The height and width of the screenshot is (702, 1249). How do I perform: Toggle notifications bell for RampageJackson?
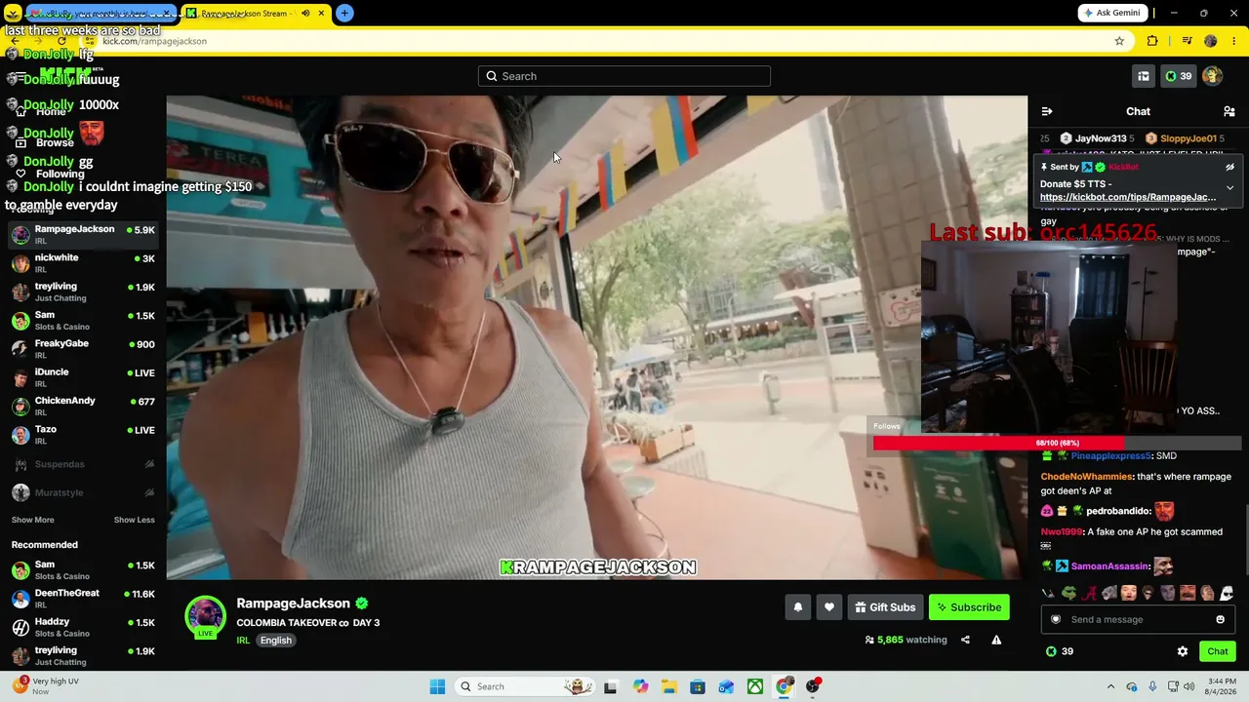click(798, 607)
